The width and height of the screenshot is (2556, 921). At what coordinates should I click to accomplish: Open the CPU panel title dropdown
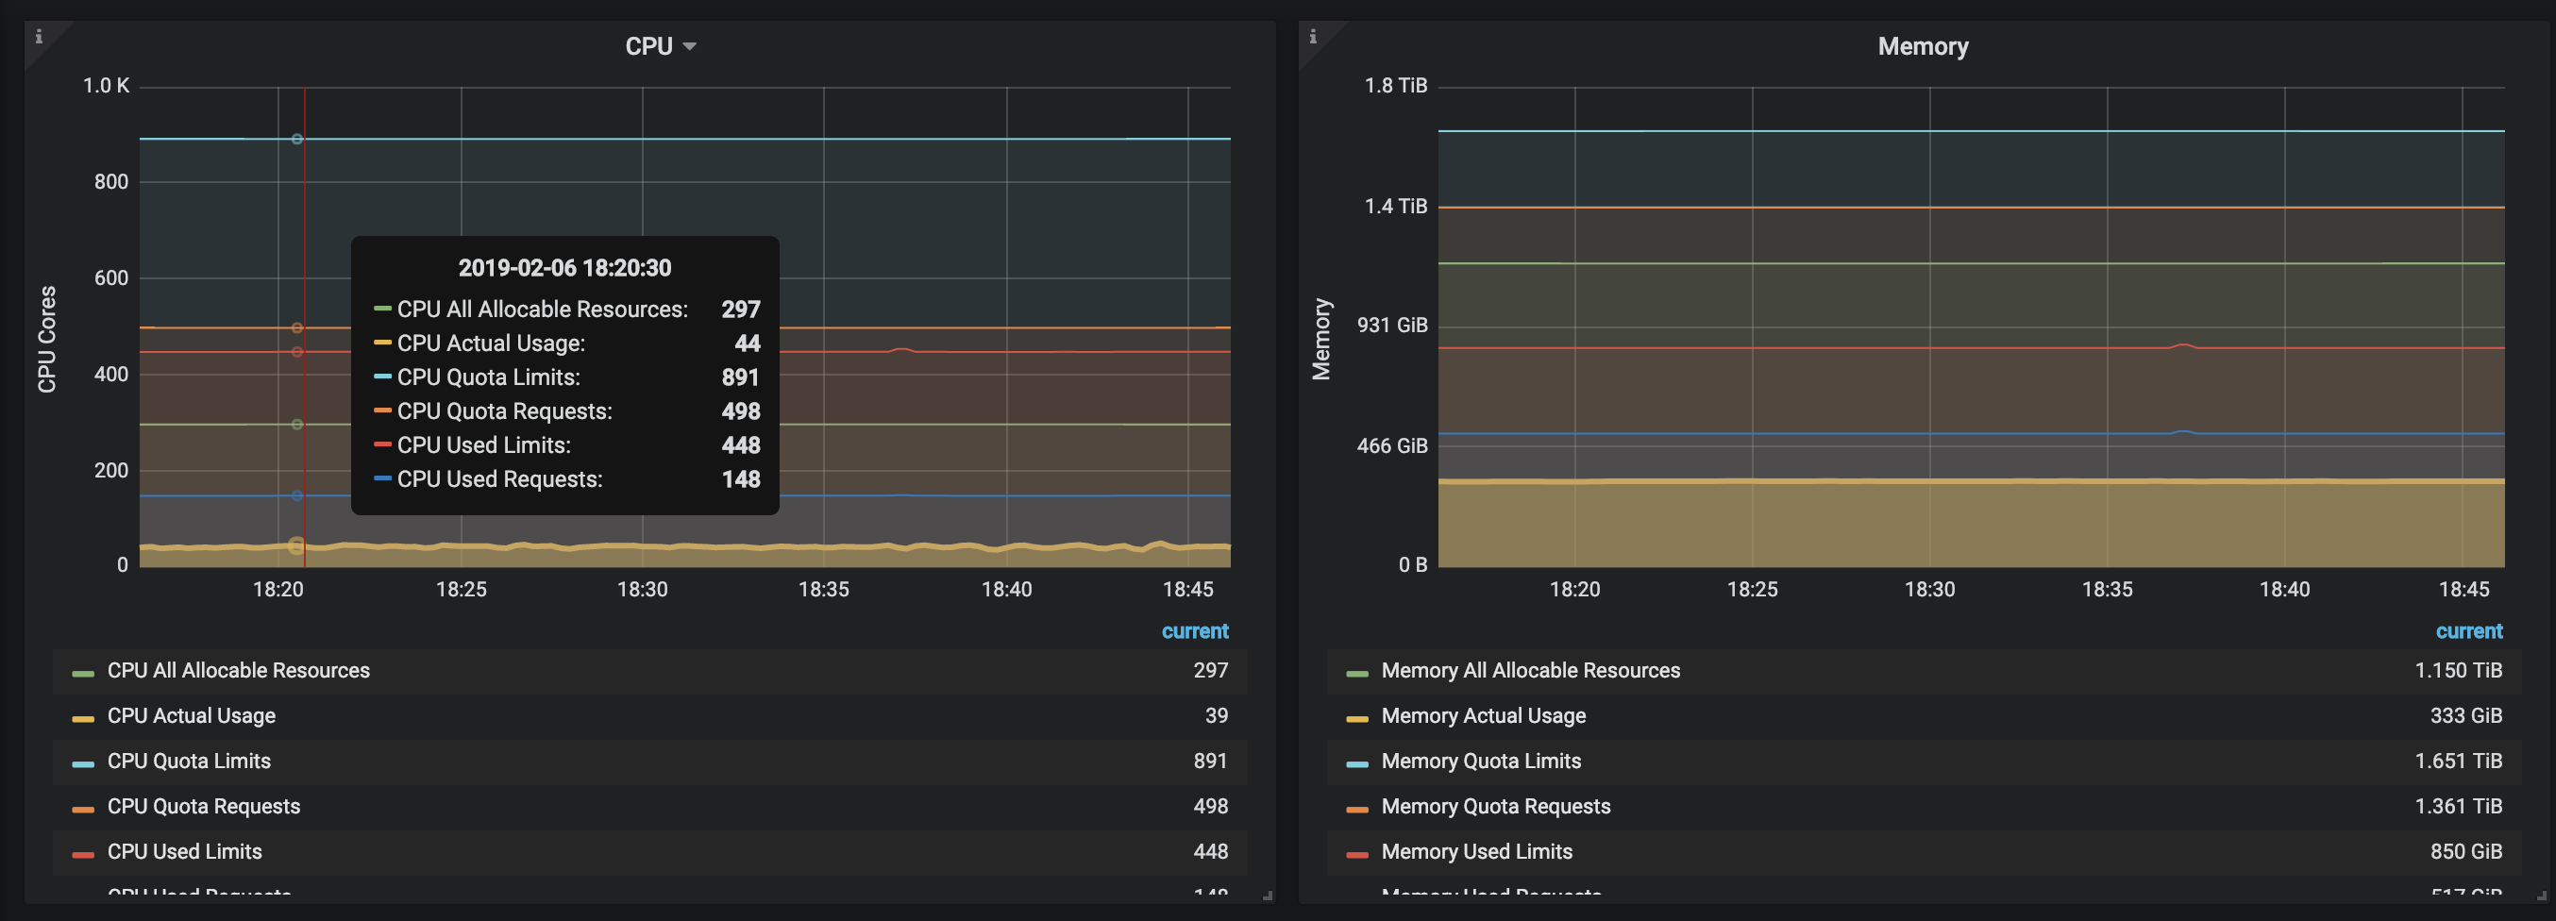pos(660,46)
